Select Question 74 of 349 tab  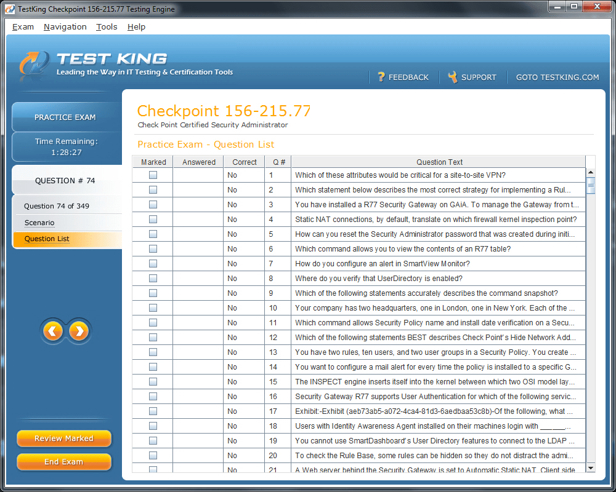click(57, 206)
